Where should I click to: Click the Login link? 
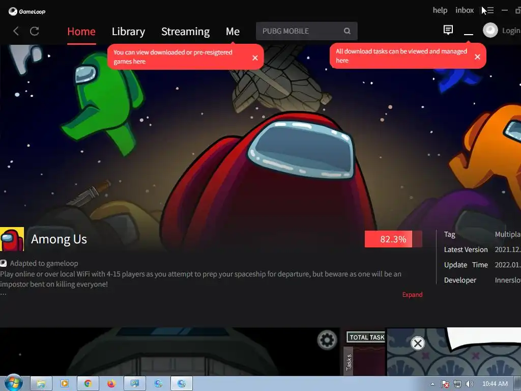pos(511,31)
